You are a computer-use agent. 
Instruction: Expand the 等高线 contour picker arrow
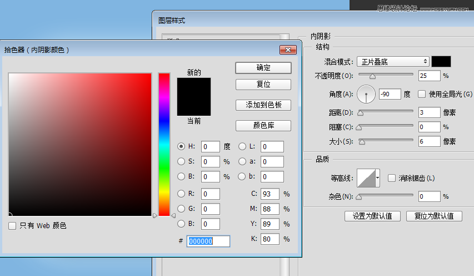click(x=378, y=178)
